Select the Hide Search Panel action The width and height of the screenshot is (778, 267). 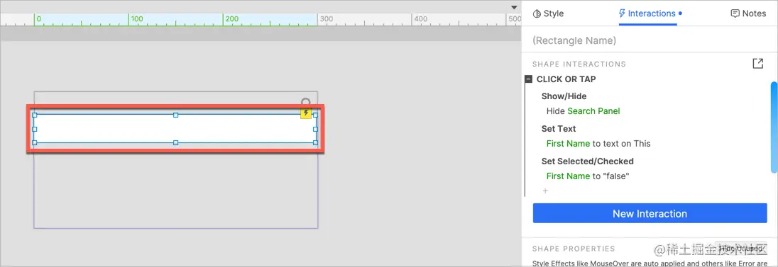pyautogui.click(x=583, y=111)
